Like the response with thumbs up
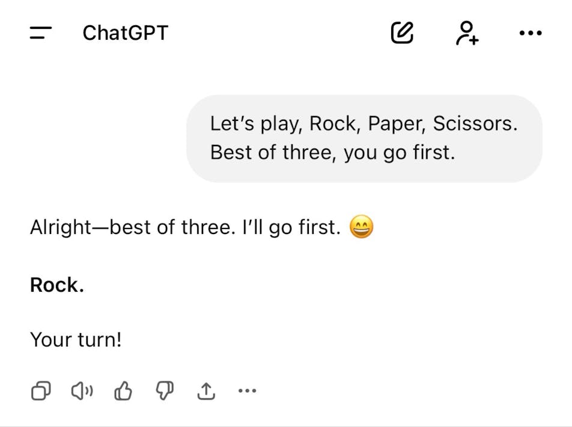Image resolution: width=572 pixels, height=427 pixels. pyautogui.click(x=123, y=392)
